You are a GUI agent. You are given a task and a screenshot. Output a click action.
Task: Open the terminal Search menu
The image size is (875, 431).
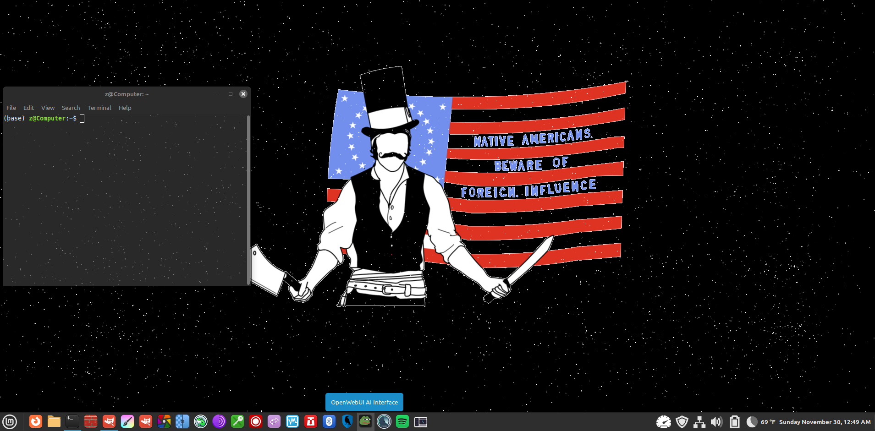71,108
